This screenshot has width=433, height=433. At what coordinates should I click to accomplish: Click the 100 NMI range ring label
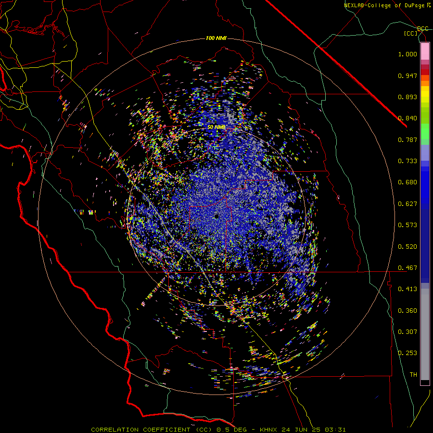coord(216,38)
